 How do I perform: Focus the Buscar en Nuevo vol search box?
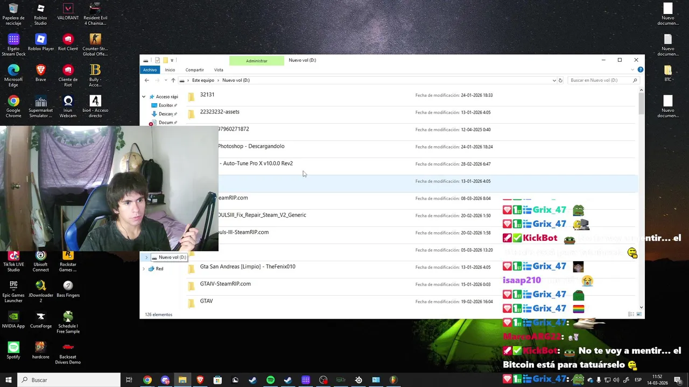click(x=604, y=80)
